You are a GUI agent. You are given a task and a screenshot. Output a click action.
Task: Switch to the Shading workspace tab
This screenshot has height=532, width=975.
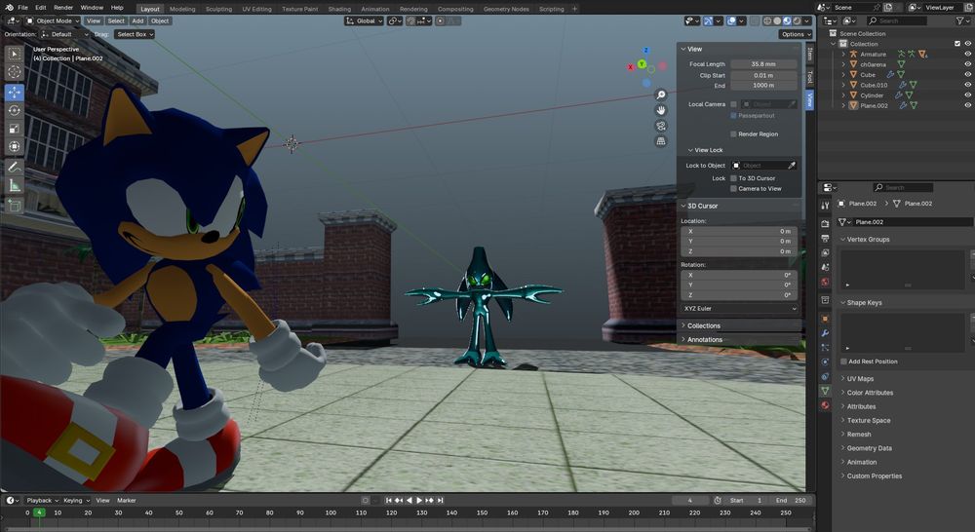[x=339, y=9]
